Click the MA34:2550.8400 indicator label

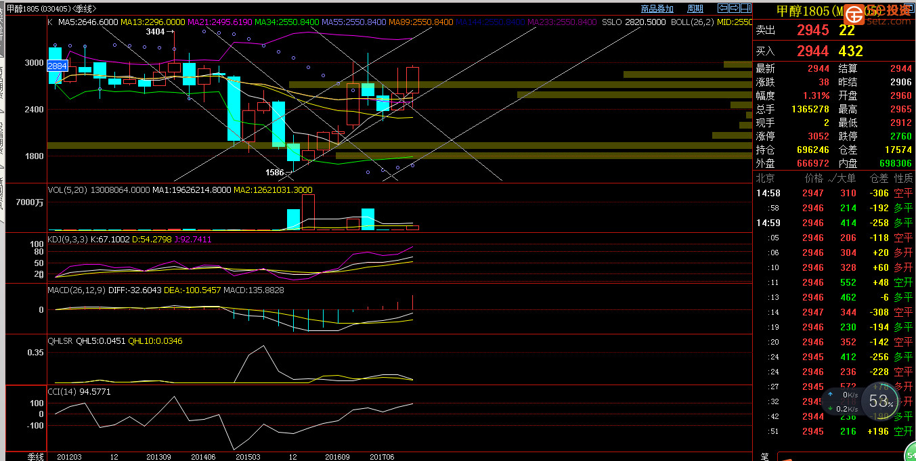pos(287,22)
